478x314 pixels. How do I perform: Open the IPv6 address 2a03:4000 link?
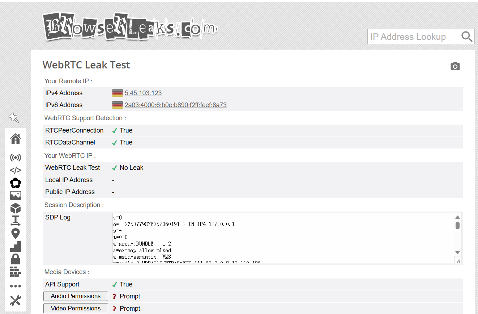(x=176, y=105)
